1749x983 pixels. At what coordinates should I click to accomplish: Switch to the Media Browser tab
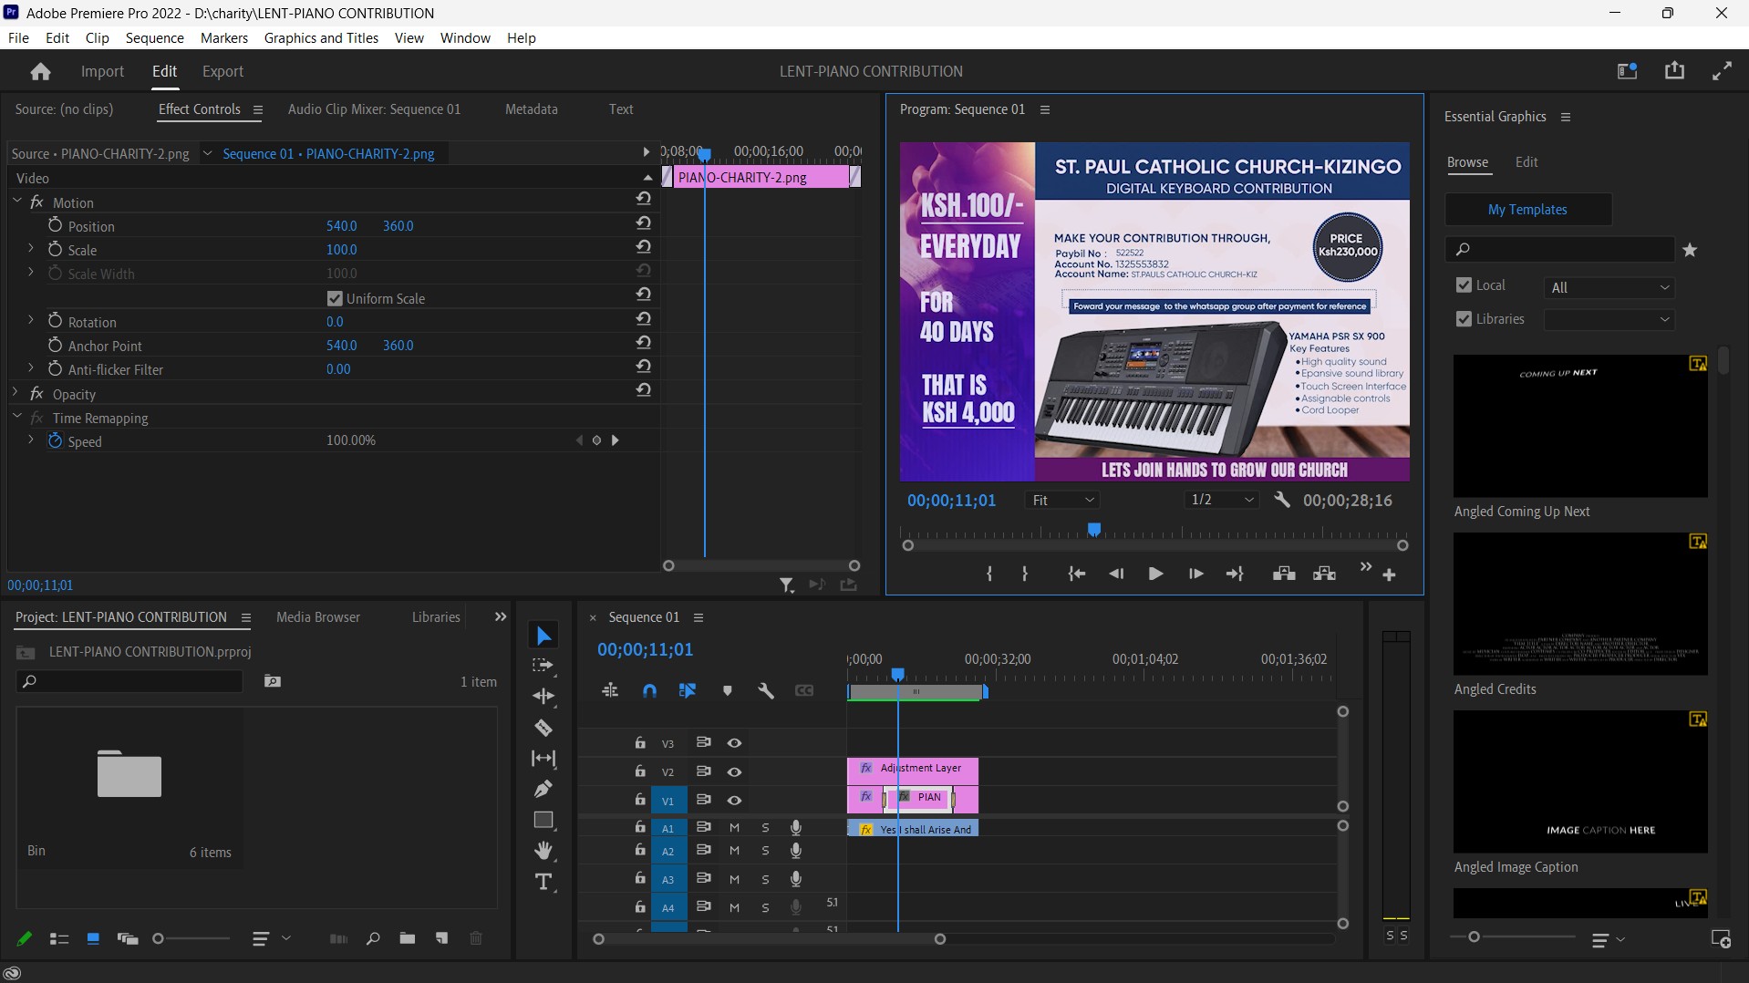tap(317, 617)
